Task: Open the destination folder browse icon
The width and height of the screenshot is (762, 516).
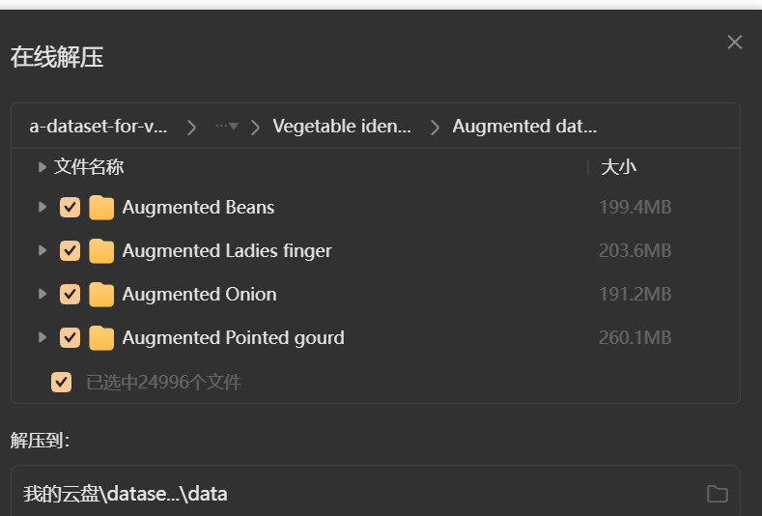Action: tap(717, 494)
